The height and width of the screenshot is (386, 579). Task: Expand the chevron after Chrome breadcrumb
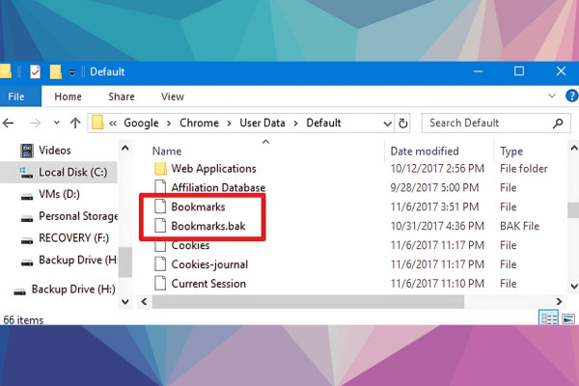(x=229, y=124)
